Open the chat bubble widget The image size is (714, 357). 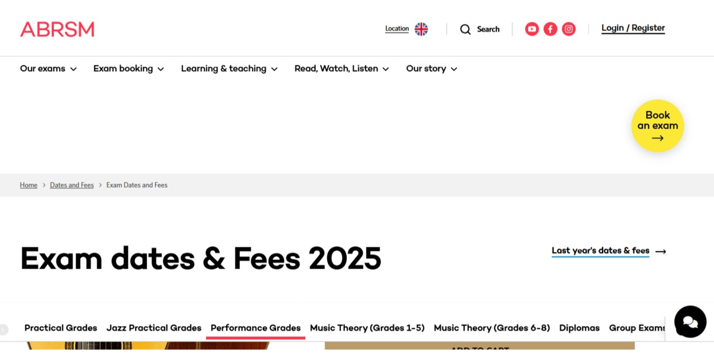coord(690,321)
